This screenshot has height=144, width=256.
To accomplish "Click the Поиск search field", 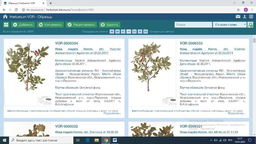I will click(193, 25).
